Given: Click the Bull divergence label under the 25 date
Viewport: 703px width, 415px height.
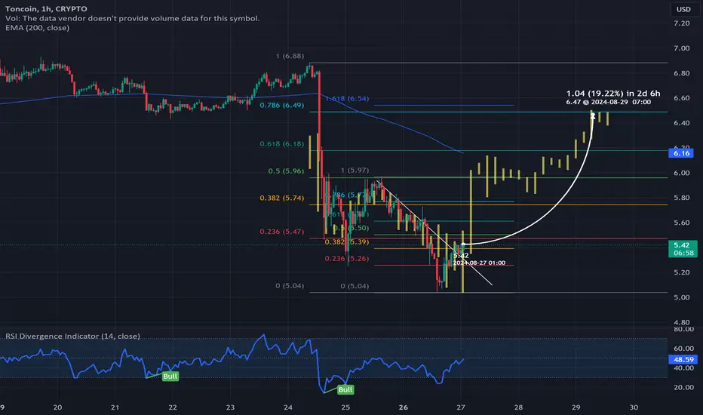Looking at the screenshot, I should (345, 389).
